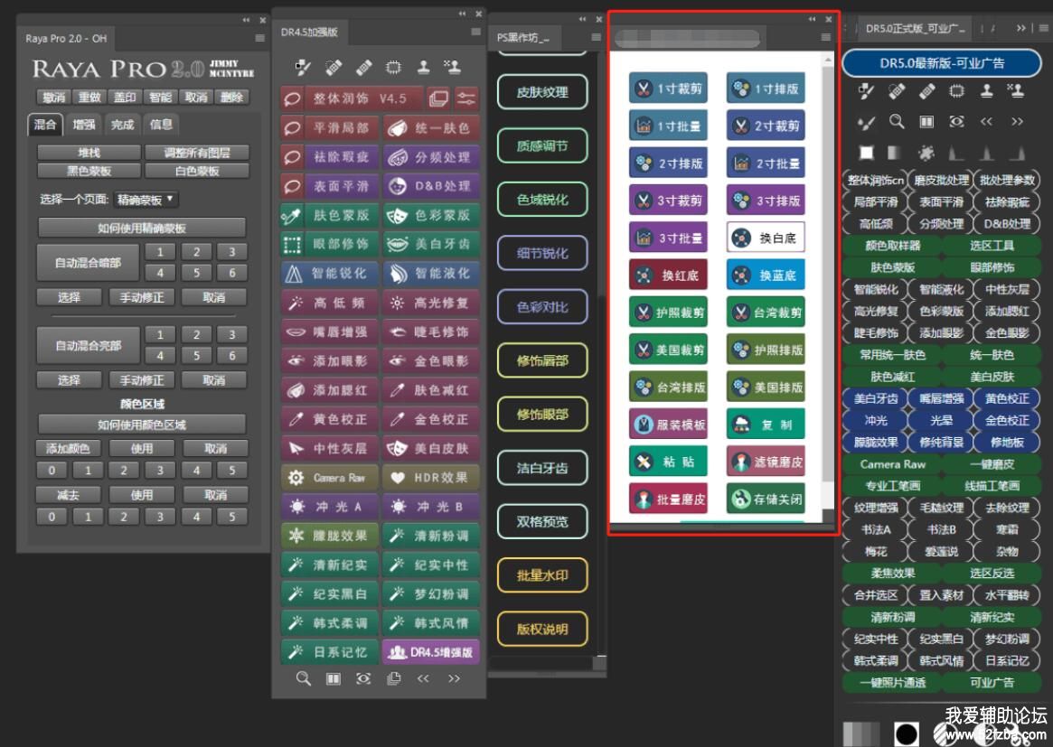The height and width of the screenshot is (747, 1053).
Task: Click the 换白底 button
Action: pos(766,238)
